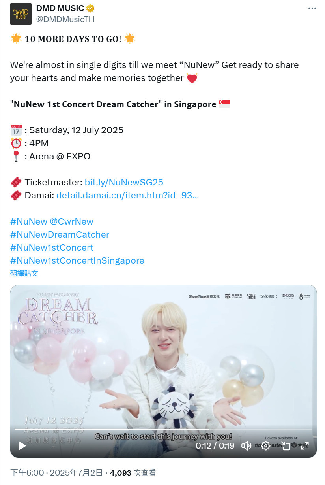This screenshot has width=325, height=485.
Task: Toggle picture-in-picture mode on video
Action: pyautogui.click(x=285, y=446)
